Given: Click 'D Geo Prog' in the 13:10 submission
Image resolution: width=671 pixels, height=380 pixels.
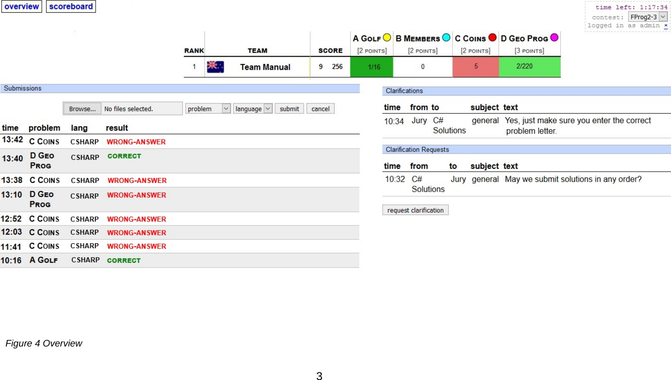Looking at the screenshot, I should point(42,199).
